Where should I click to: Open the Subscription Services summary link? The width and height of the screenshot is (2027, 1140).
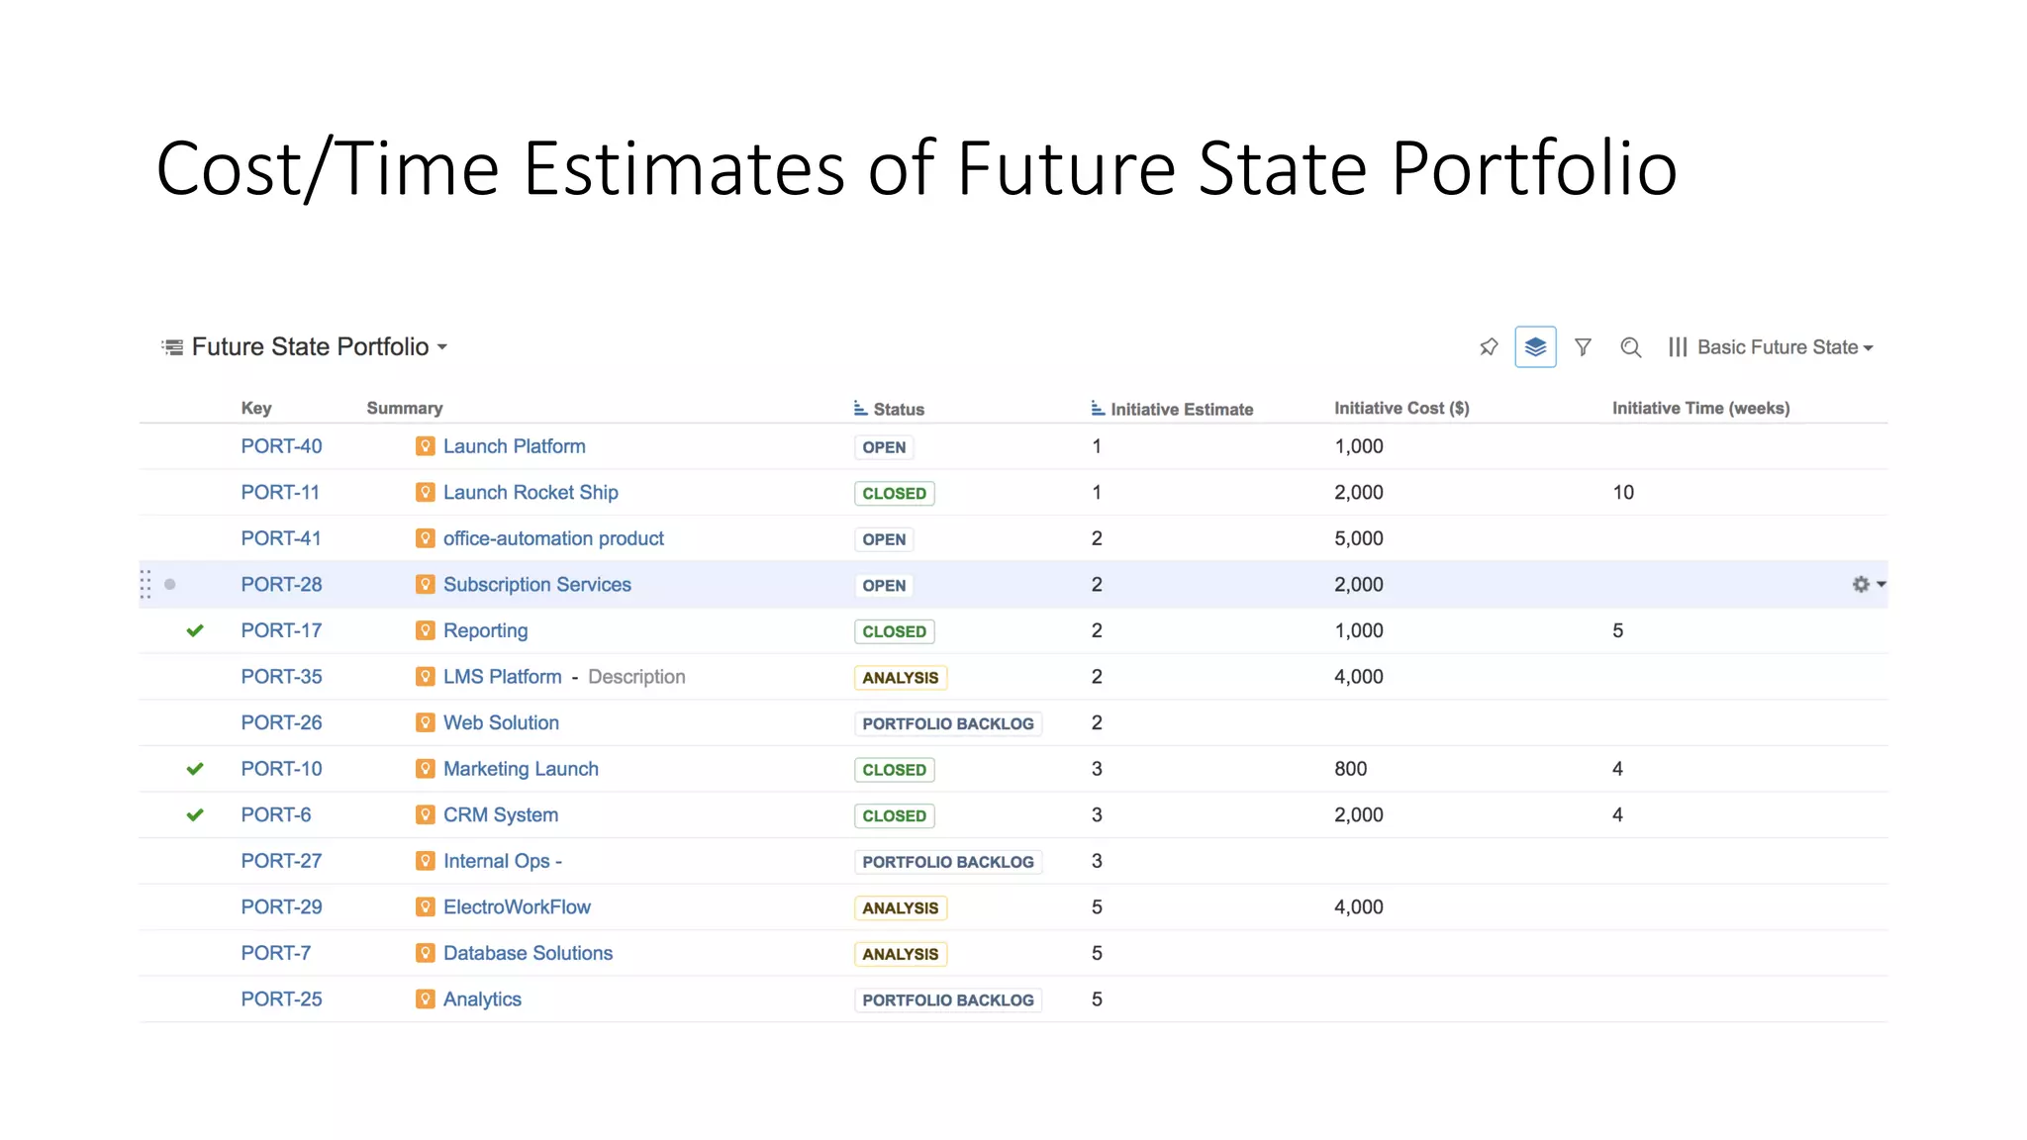(x=536, y=585)
